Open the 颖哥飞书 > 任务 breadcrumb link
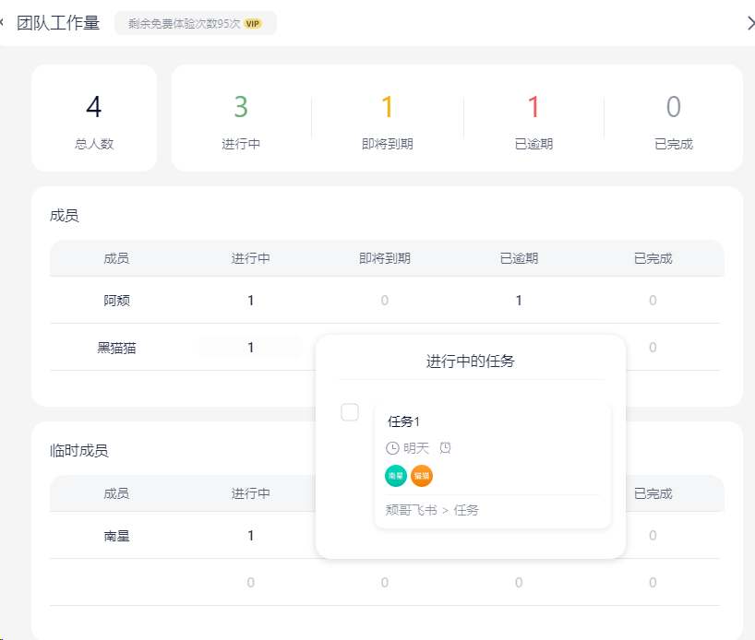This screenshot has height=640, width=755. [432, 510]
